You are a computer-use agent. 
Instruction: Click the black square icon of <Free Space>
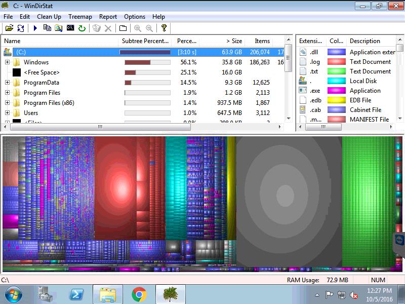(x=17, y=72)
